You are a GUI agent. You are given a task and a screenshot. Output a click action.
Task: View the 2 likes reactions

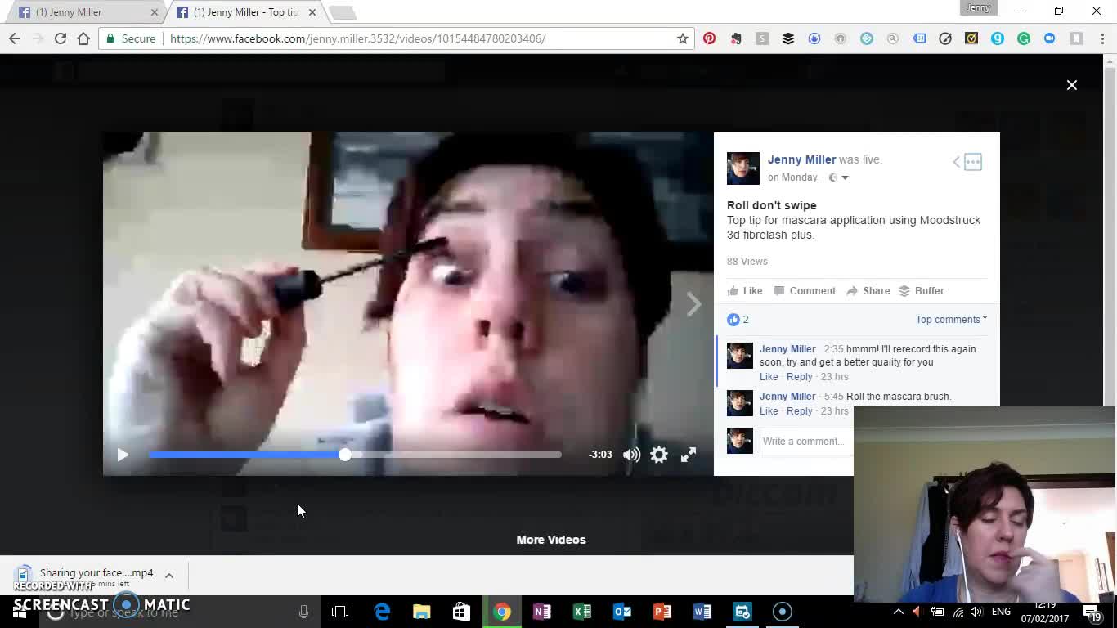click(x=738, y=320)
